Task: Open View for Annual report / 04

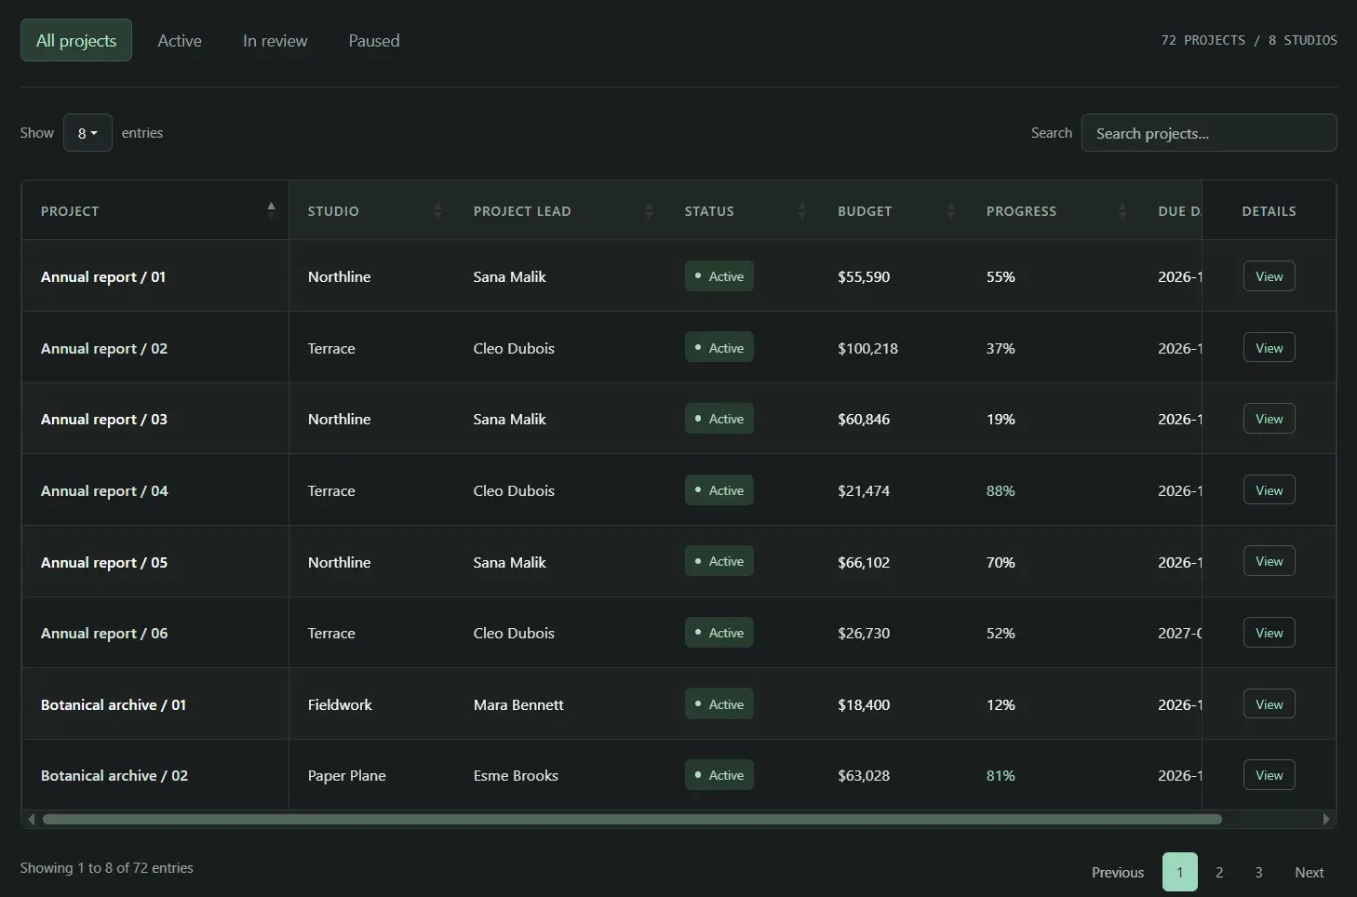Action: point(1269,490)
